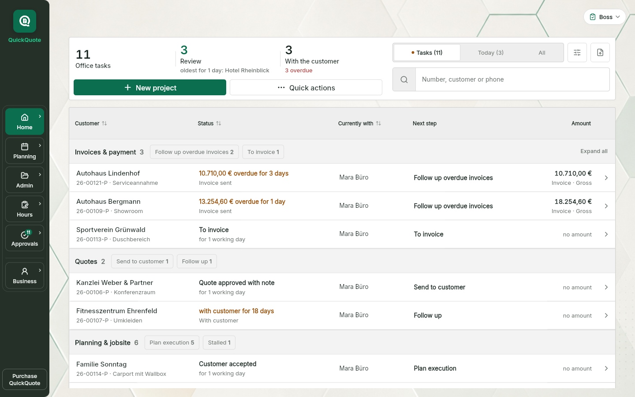Open the Business section
635x397 pixels.
(25, 275)
